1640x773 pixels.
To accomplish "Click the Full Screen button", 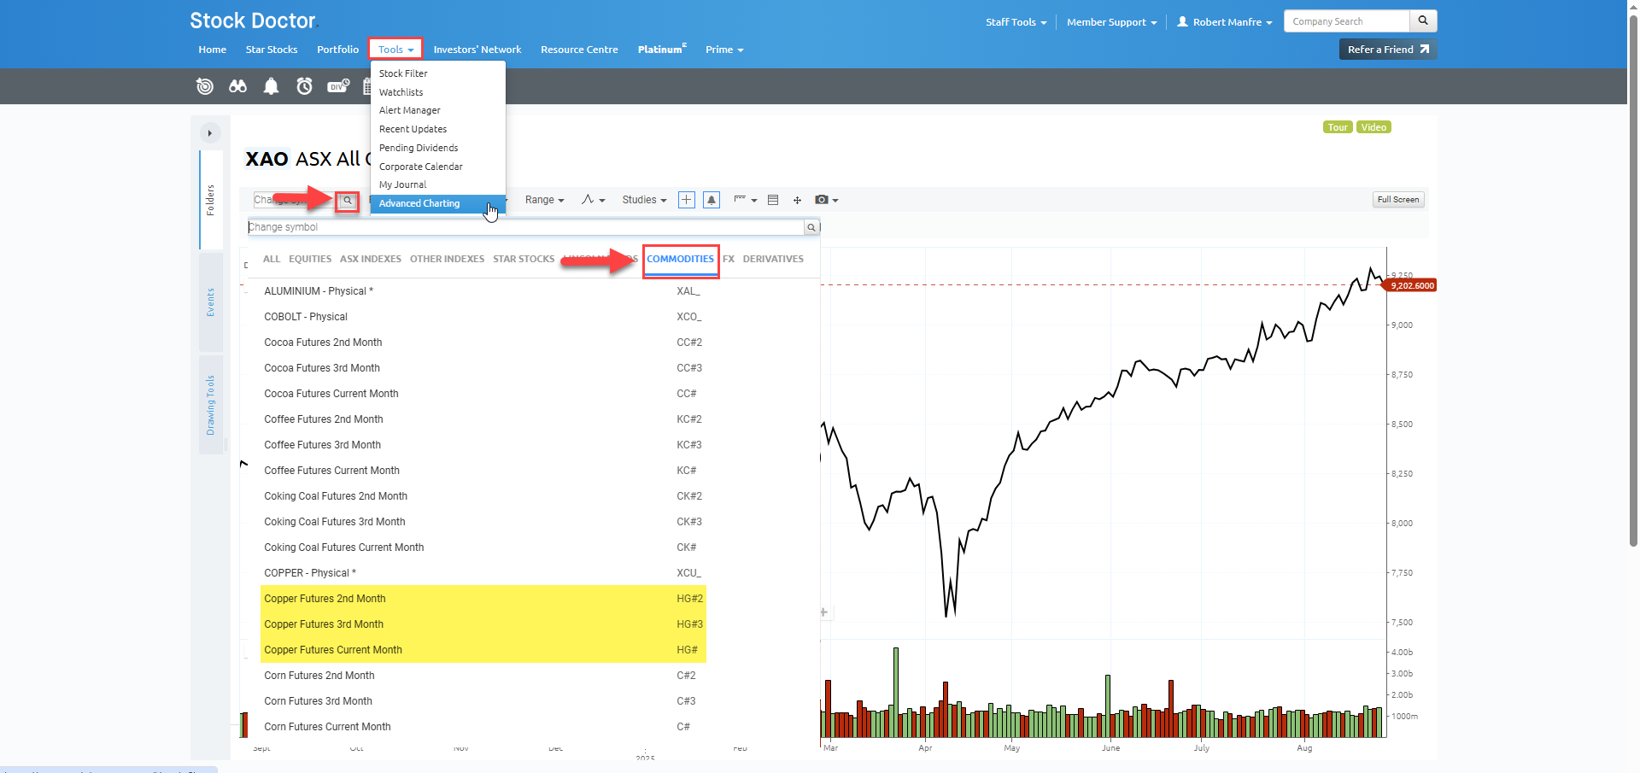I will point(1397,200).
